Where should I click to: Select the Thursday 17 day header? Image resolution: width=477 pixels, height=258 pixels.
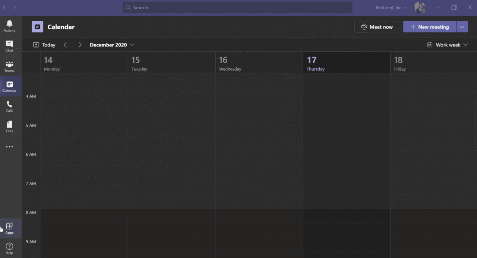[x=346, y=63]
